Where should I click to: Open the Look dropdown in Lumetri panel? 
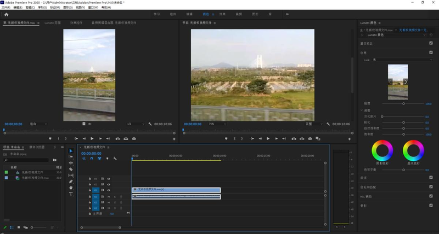pyautogui.click(x=402, y=59)
